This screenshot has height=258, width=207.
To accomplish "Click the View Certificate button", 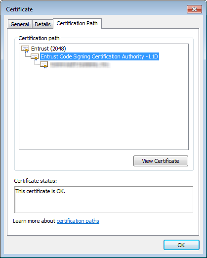I will (x=161, y=161).
